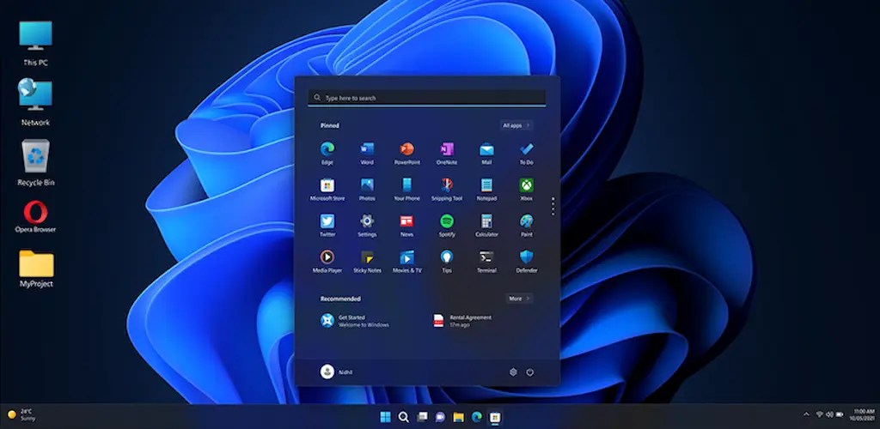Open Sticky Notes
The height and width of the screenshot is (429, 880).
click(367, 261)
